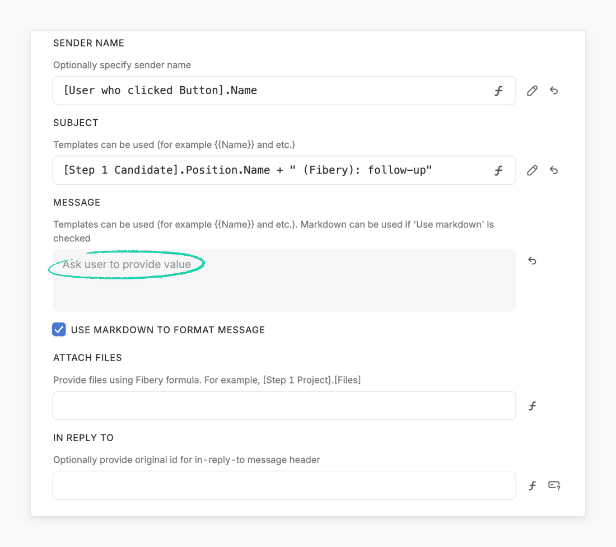616x547 pixels.
Task: Reset the Subject field with undo arrow
Action: tap(554, 170)
